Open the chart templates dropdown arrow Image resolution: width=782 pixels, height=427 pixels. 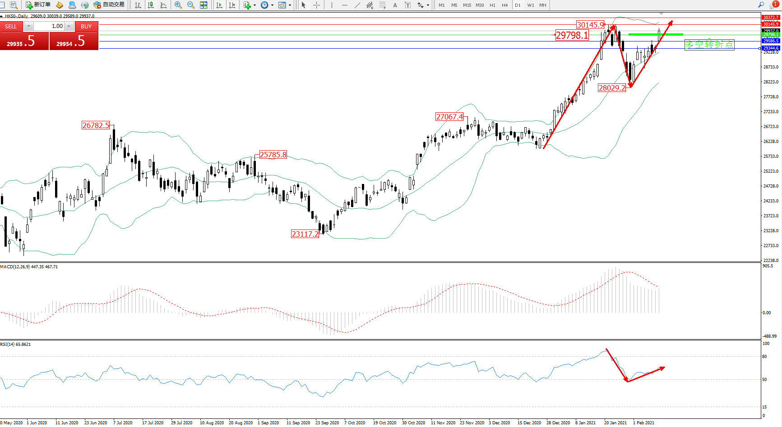click(290, 5)
